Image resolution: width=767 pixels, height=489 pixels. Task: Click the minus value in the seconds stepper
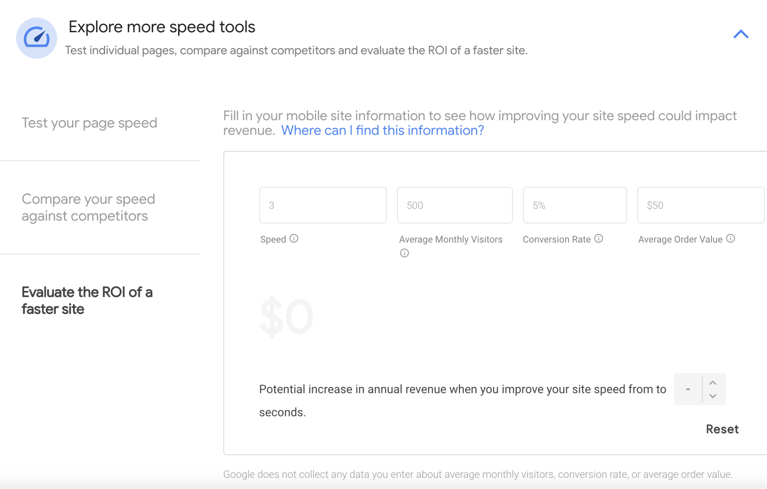pyautogui.click(x=688, y=389)
